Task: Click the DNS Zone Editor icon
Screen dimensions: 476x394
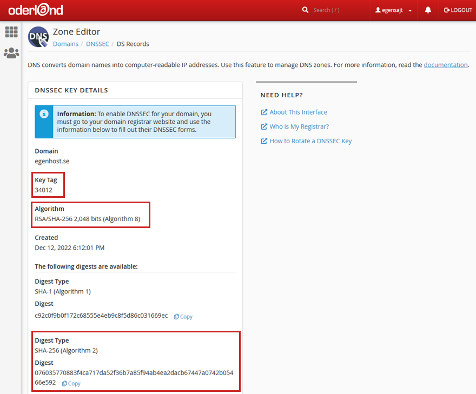Action: click(x=38, y=37)
